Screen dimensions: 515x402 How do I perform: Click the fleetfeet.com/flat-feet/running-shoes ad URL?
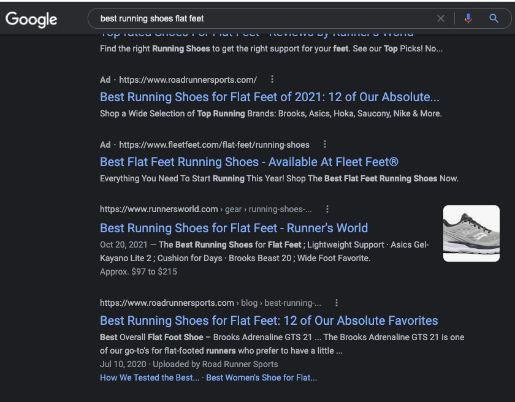click(214, 145)
